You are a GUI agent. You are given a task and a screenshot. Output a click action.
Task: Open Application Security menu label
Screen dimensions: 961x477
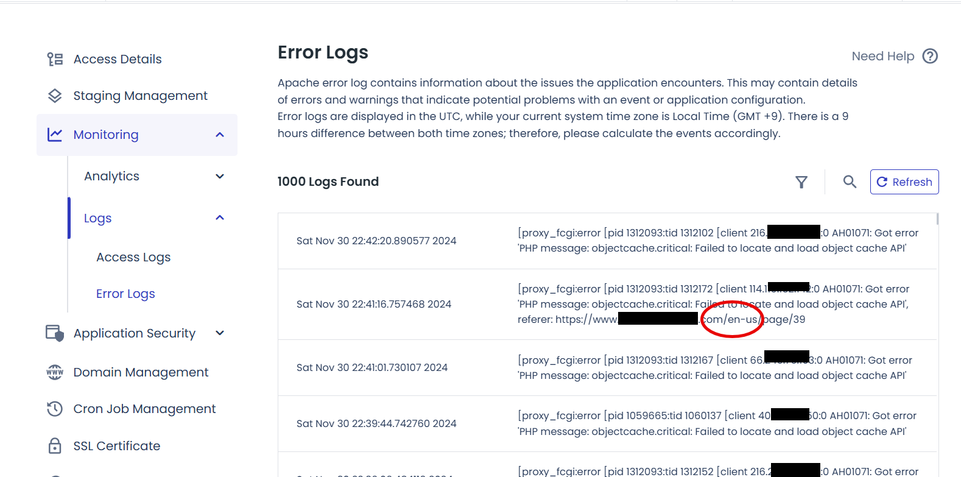point(135,333)
